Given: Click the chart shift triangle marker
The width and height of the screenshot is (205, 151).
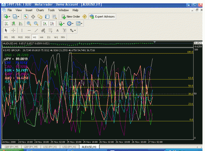Looking at the screenshot, I should (155, 42).
